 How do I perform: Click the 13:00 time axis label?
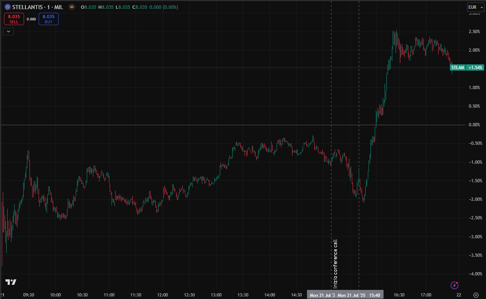click(216, 295)
